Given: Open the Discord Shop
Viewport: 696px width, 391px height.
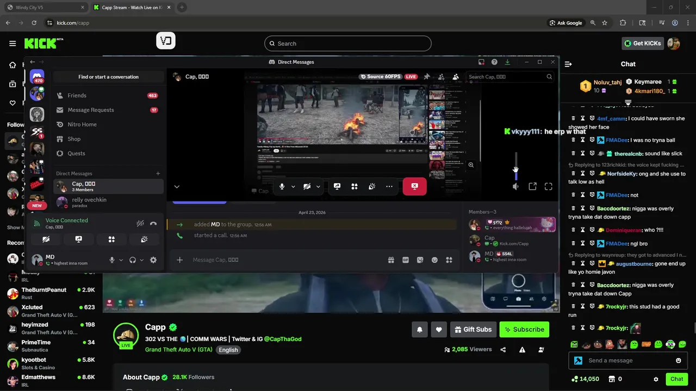Looking at the screenshot, I should [x=108, y=139].
